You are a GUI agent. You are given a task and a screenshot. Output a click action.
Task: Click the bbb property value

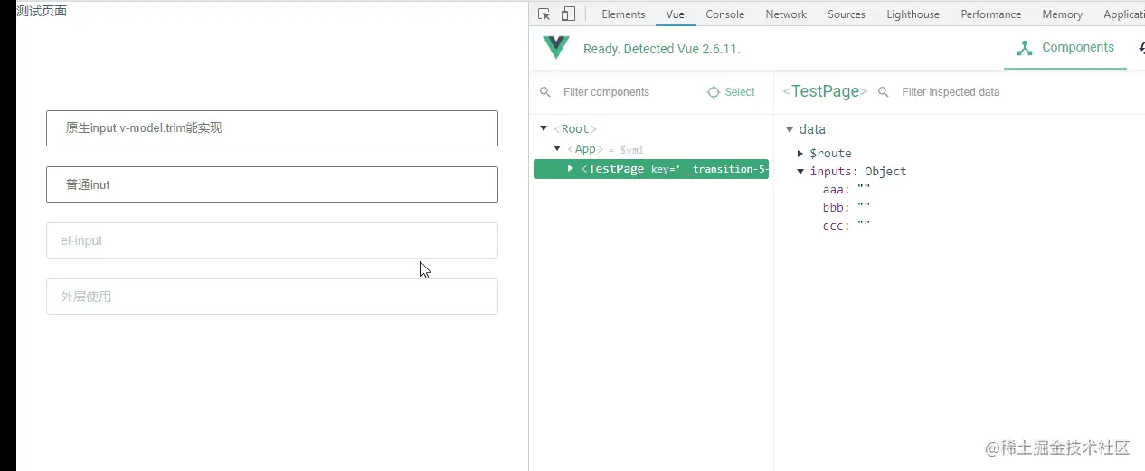[864, 208]
